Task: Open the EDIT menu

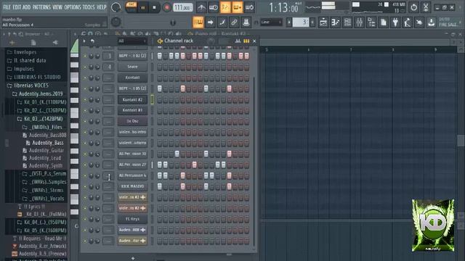Action: (x=17, y=7)
